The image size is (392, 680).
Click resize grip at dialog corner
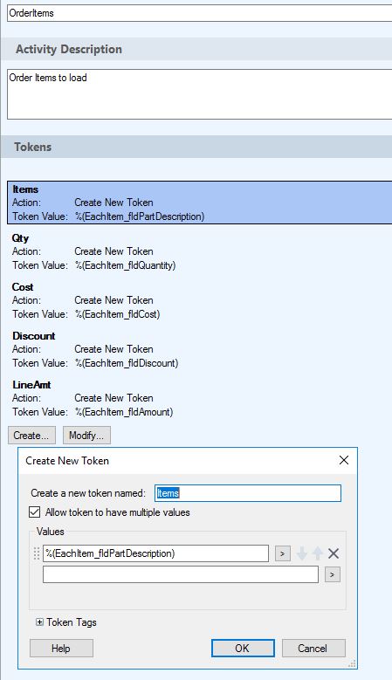point(352,663)
